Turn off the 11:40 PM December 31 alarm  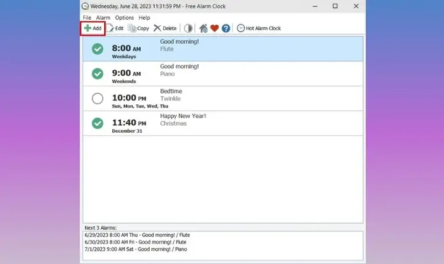click(x=97, y=123)
